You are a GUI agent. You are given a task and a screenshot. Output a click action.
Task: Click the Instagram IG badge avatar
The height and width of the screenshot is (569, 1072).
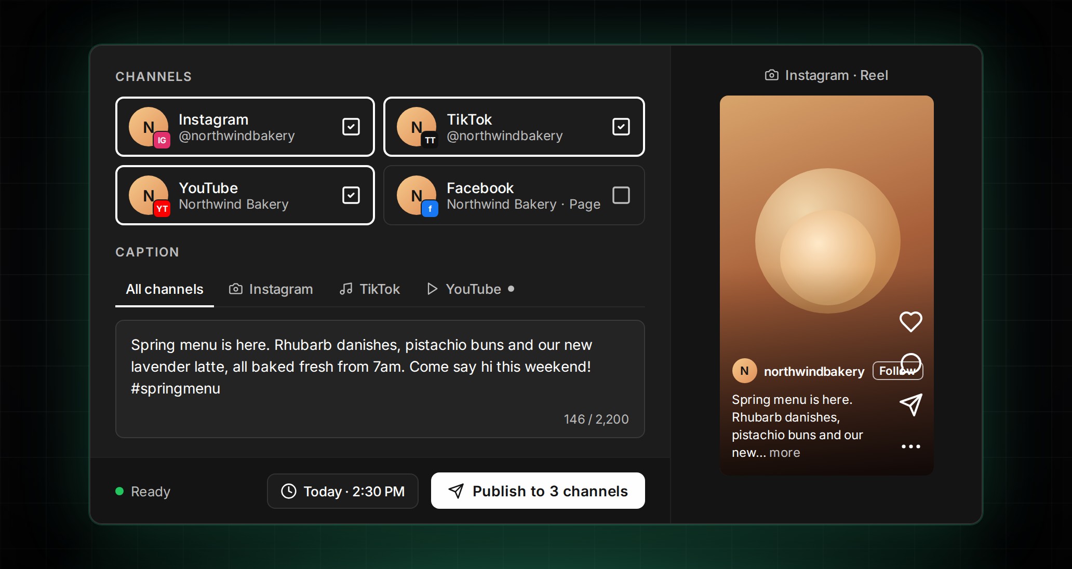click(x=149, y=127)
